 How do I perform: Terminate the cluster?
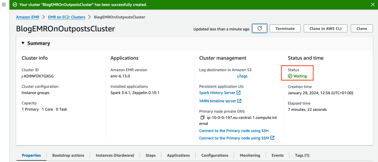point(285,28)
